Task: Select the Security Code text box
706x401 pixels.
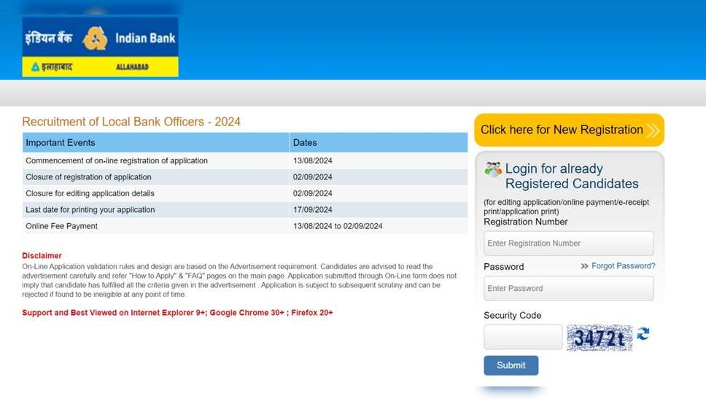Action: (523, 338)
